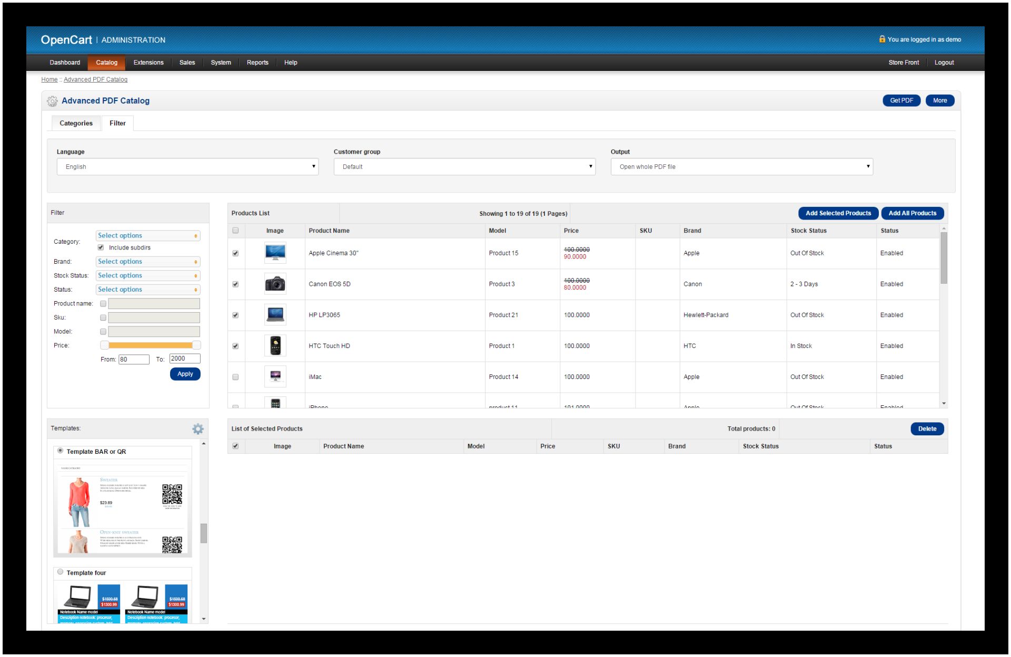Select the Template four radio button

(60, 572)
